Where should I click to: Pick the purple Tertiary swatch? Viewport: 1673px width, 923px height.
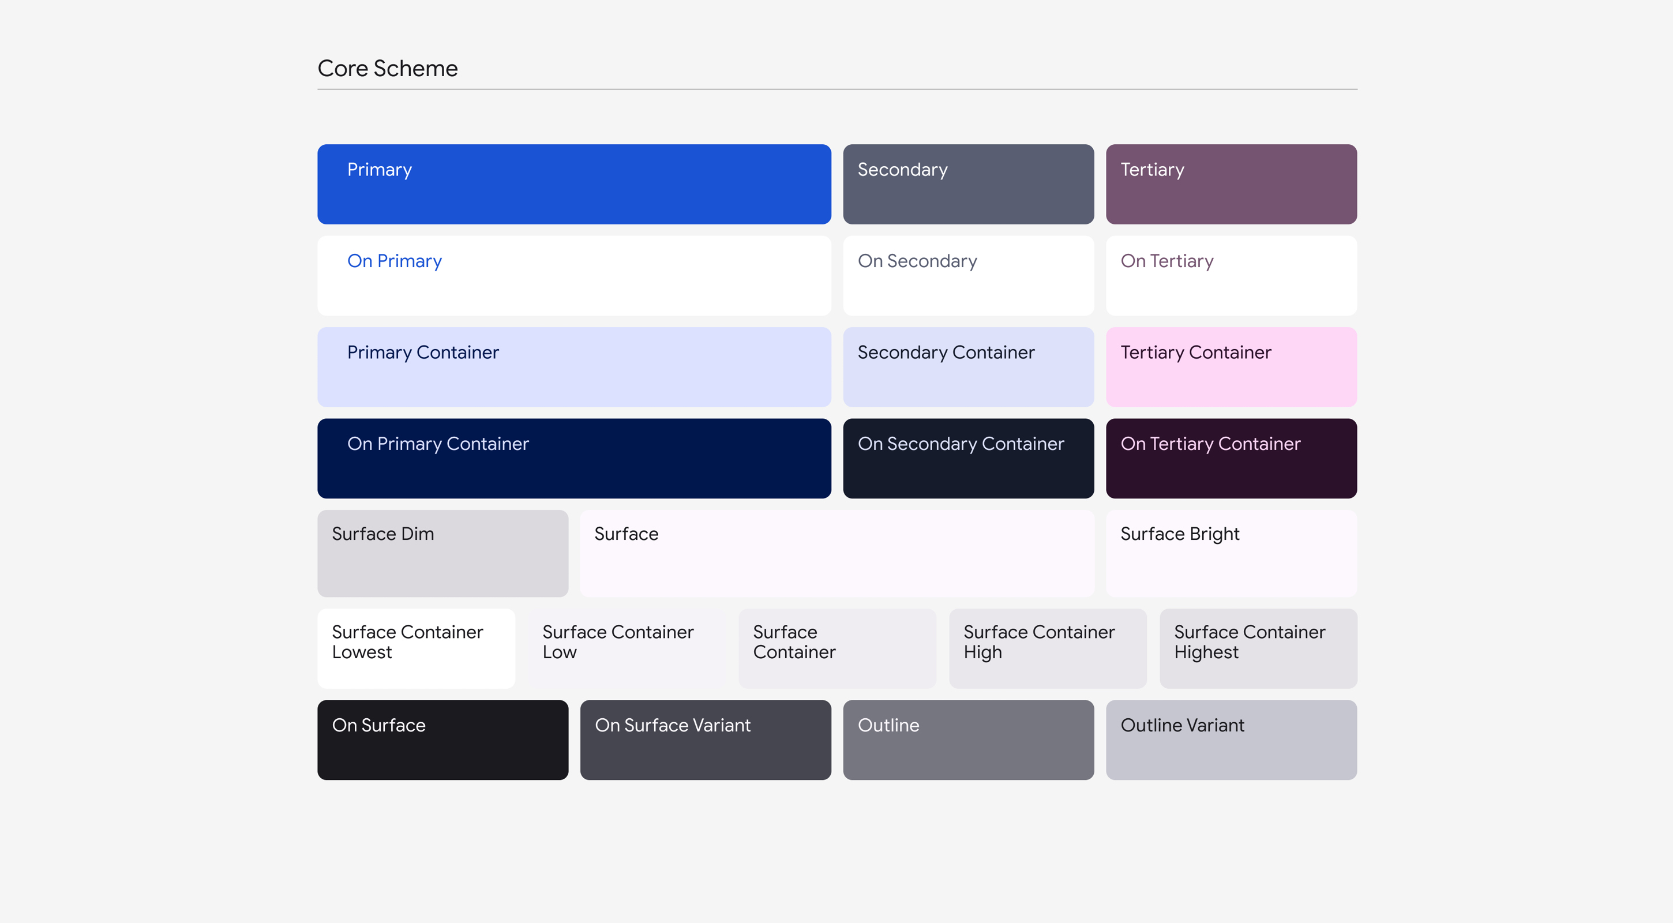point(1231,184)
